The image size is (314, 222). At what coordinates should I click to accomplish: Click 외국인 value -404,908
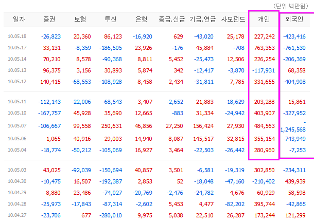click(x=294, y=82)
